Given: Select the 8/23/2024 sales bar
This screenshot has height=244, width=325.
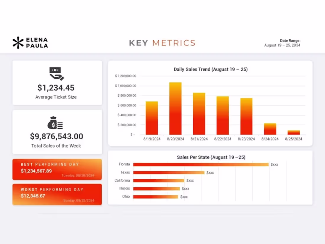Looking at the screenshot, I should 246,116.
